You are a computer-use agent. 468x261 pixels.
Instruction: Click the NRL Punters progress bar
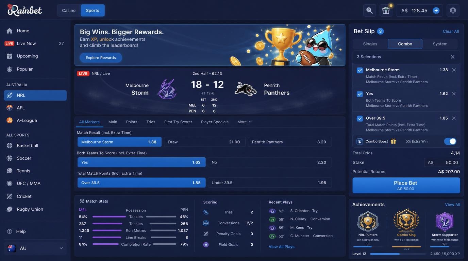pyautogui.click(x=368, y=247)
